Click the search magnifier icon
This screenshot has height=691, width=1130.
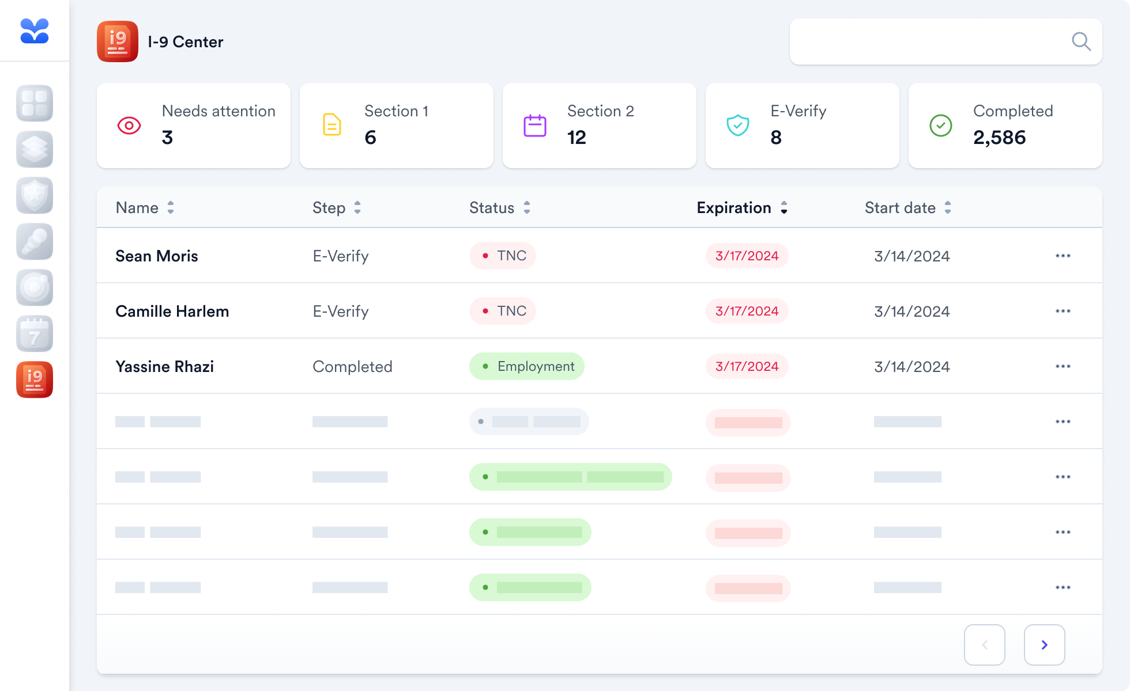pos(1080,41)
